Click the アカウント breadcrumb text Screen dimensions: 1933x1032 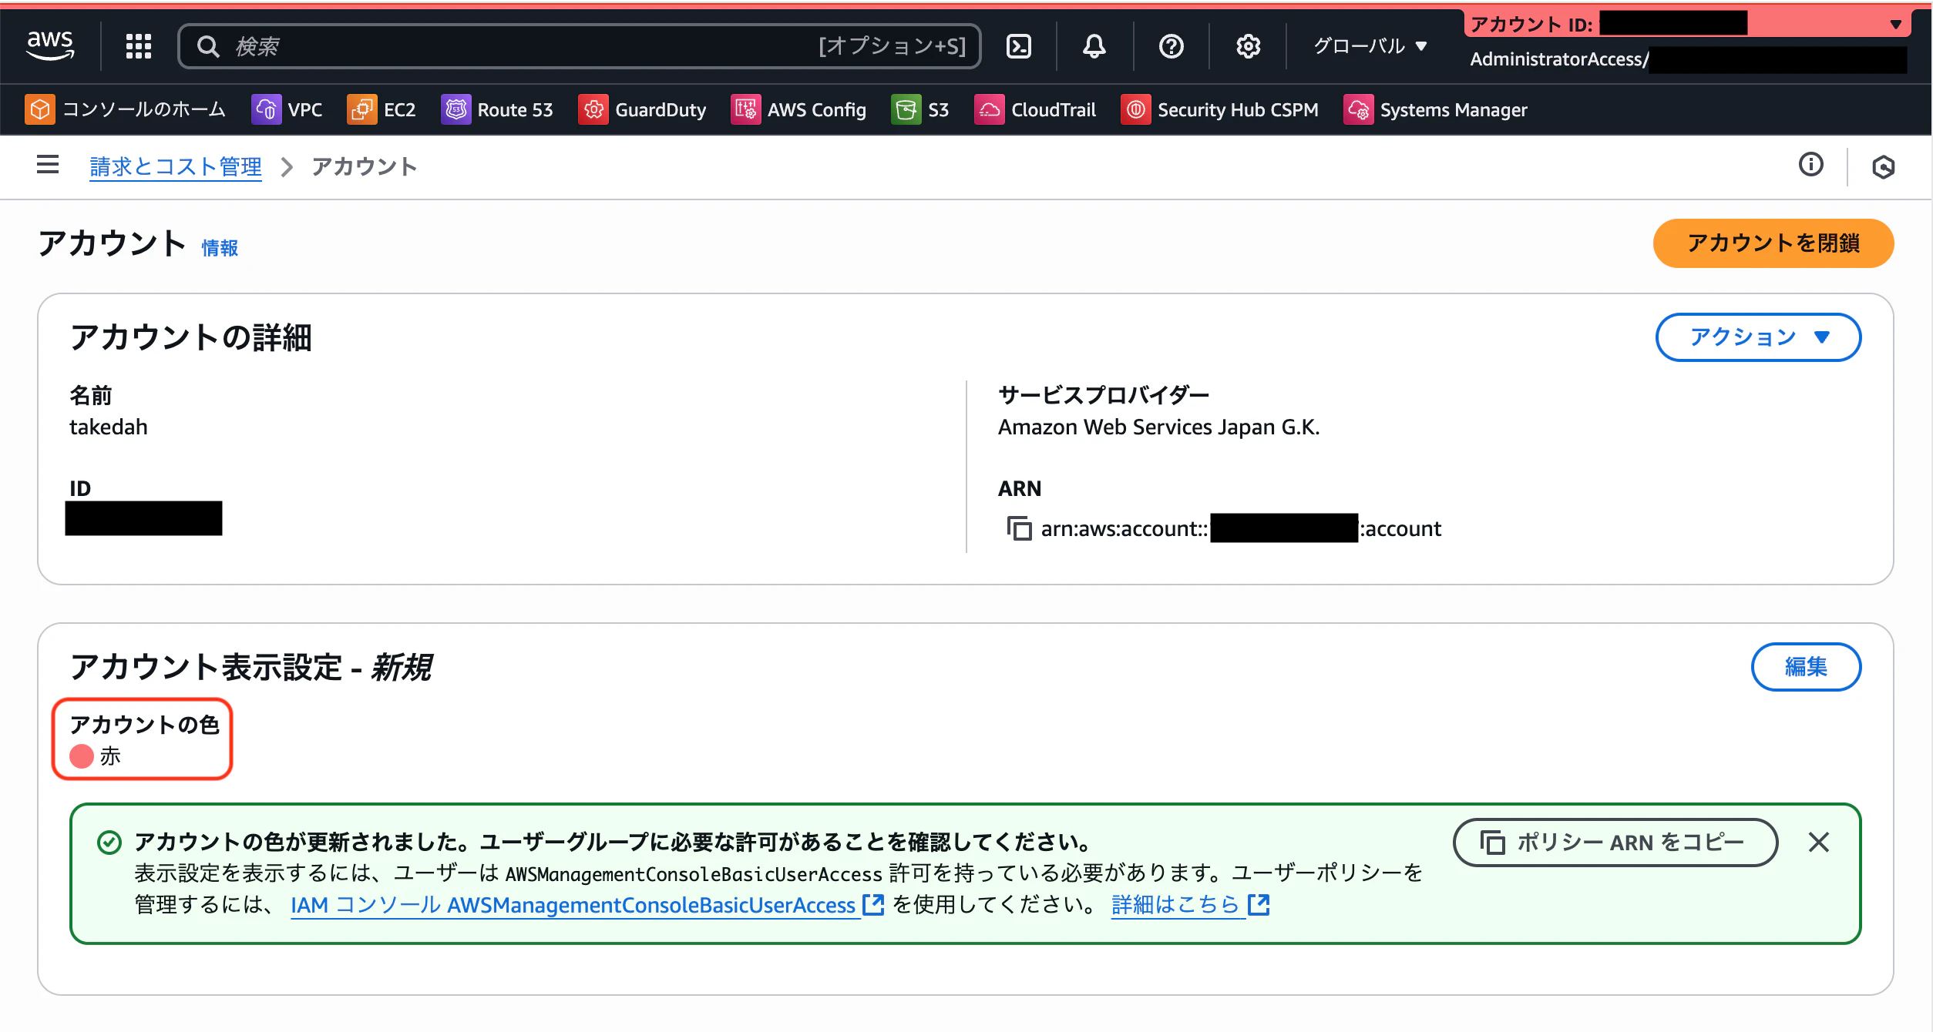click(365, 166)
